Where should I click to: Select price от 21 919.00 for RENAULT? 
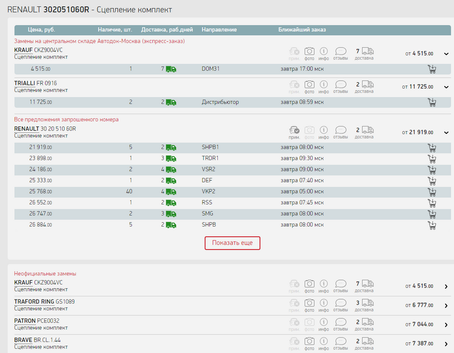click(418, 132)
